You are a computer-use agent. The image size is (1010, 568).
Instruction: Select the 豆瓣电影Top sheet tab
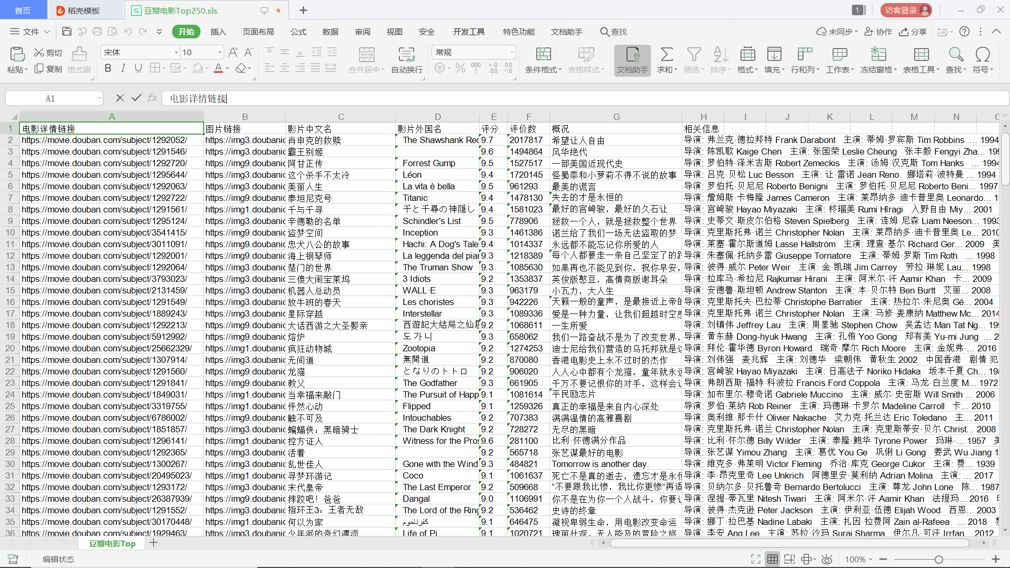[111, 543]
